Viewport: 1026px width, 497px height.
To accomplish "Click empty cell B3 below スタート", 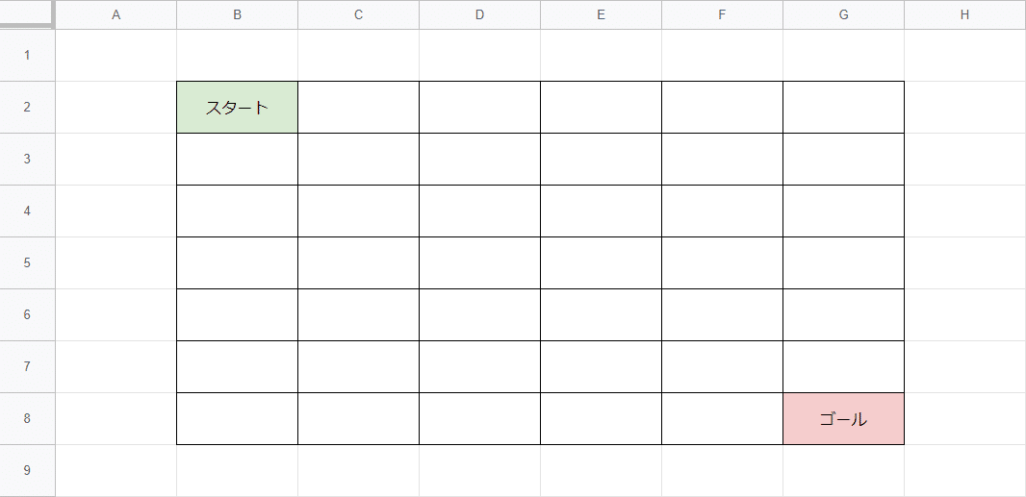I will coord(237,160).
